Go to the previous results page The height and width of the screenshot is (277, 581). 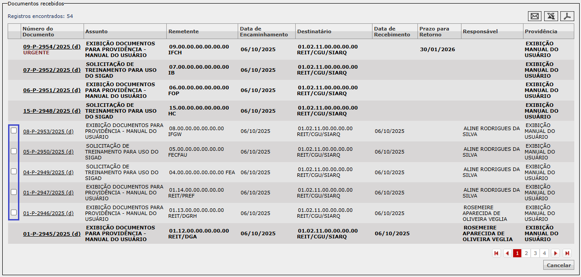pyautogui.click(x=507, y=253)
